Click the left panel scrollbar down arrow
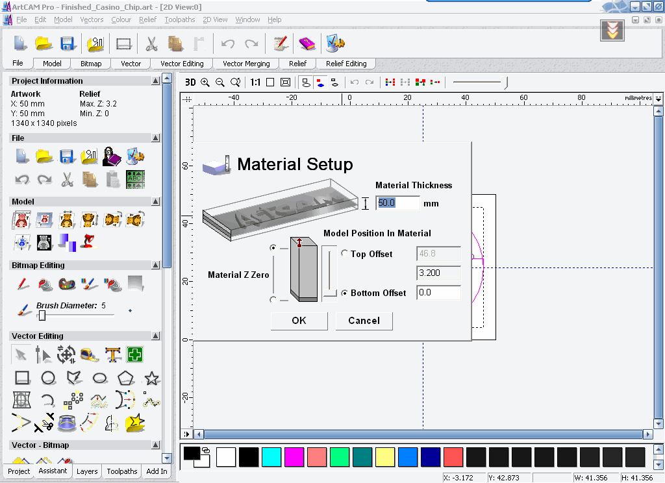665x483 pixels. pyautogui.click(x=167, y=458)
